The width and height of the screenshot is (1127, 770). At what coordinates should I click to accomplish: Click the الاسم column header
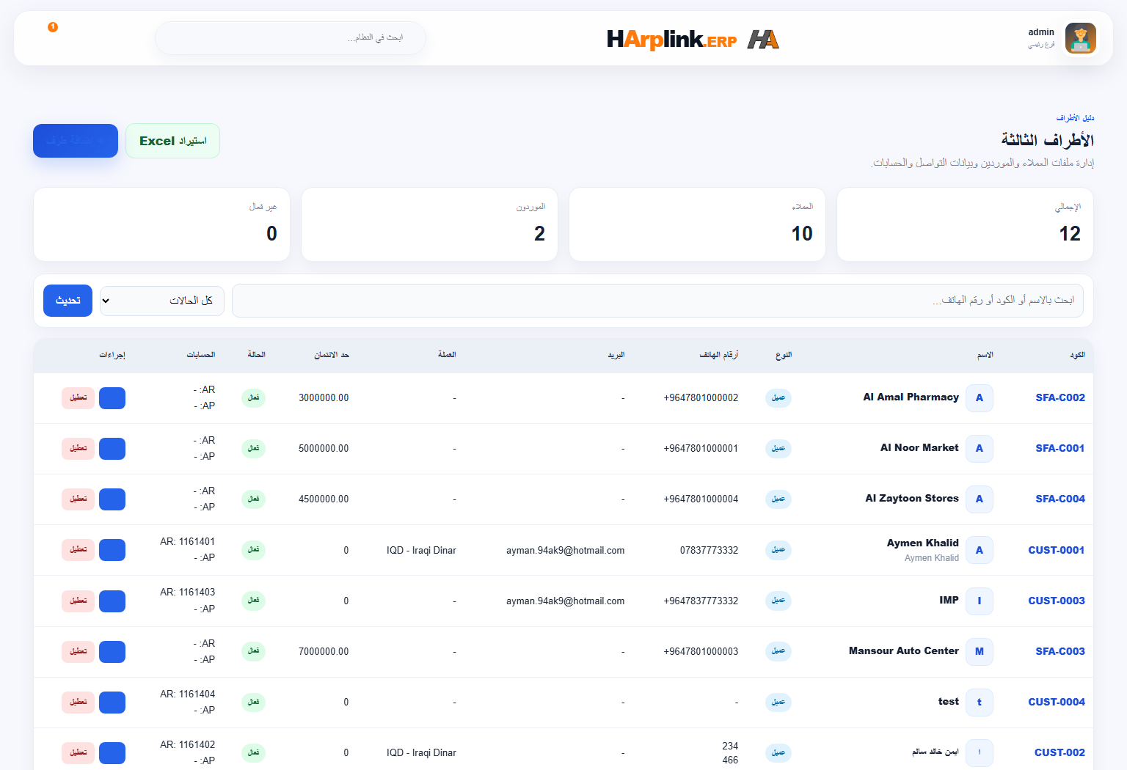click(x=985, y=355)
